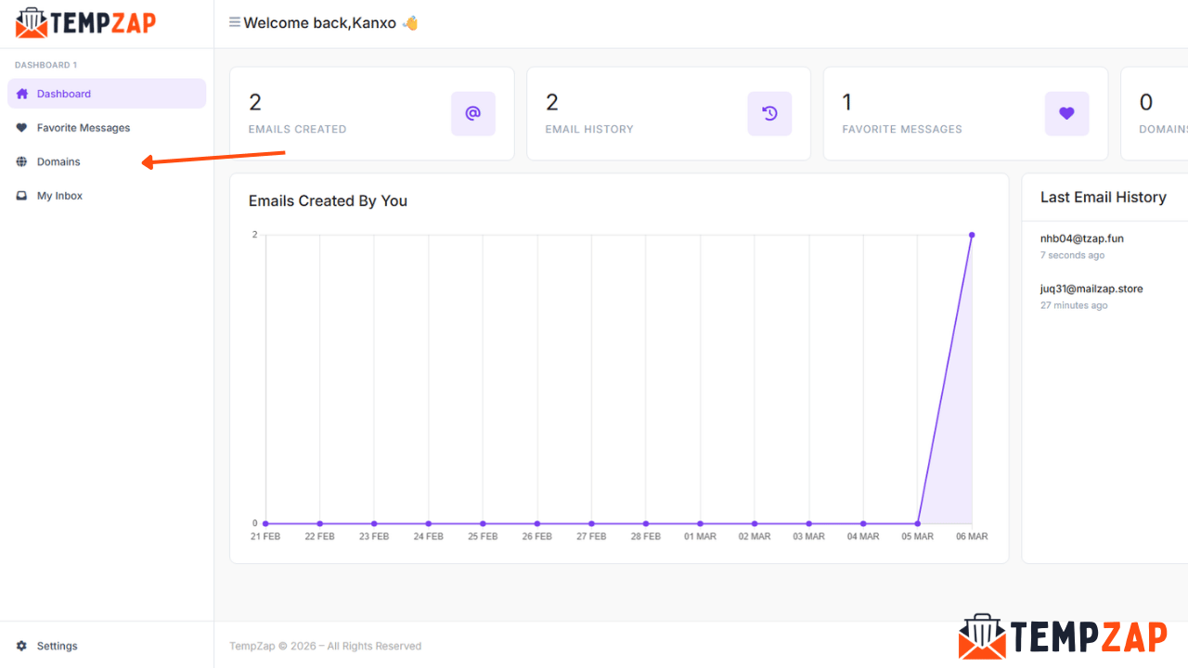Click the TempZap logo at top left
1188x668 pixels.
[x=85, y=22]
